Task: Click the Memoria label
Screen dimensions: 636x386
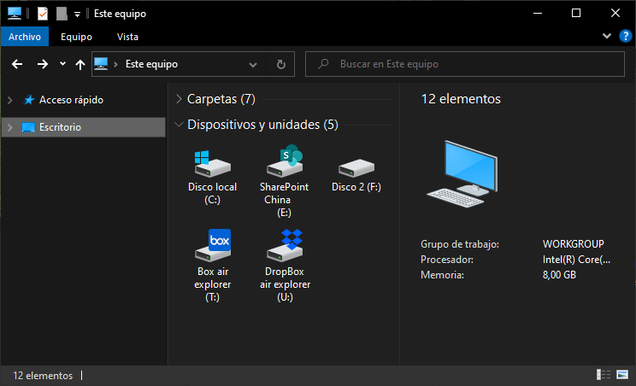Action: click(442, 275)
